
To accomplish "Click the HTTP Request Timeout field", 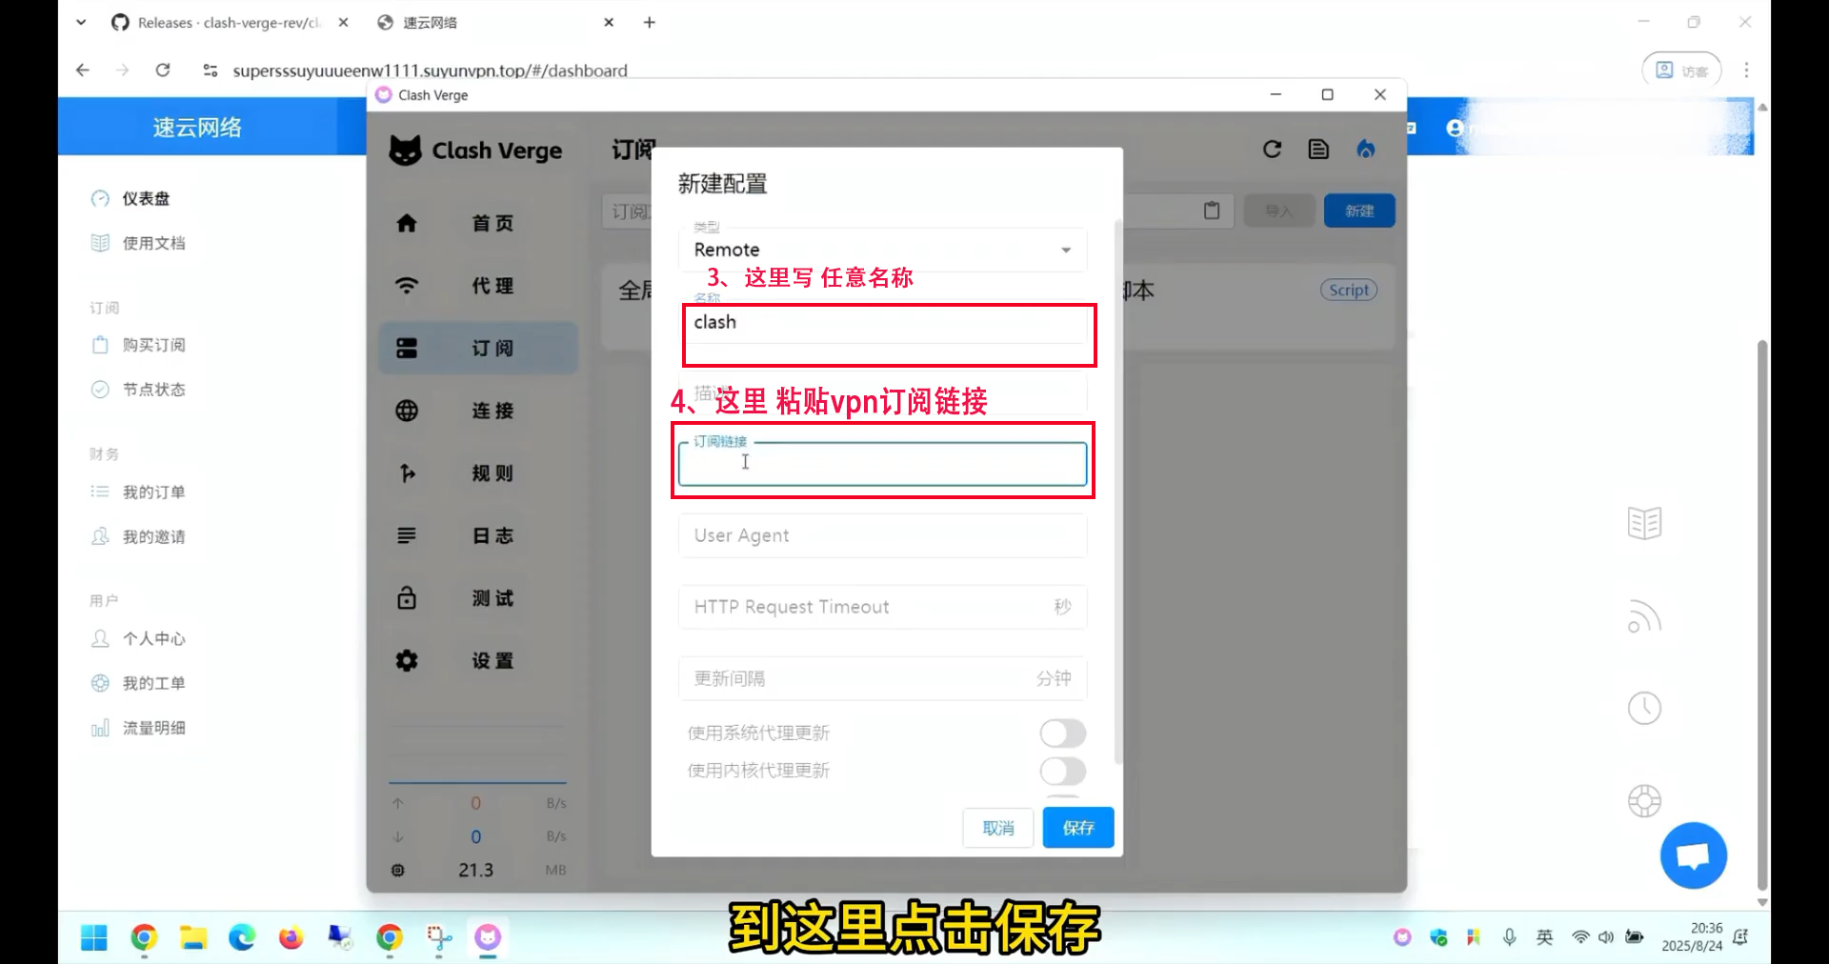I will pos(882,607).
